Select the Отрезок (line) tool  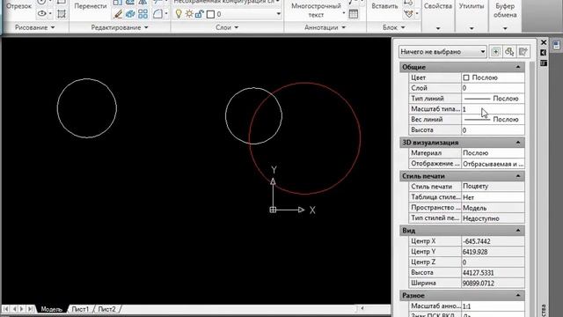(x=18, y=6)
